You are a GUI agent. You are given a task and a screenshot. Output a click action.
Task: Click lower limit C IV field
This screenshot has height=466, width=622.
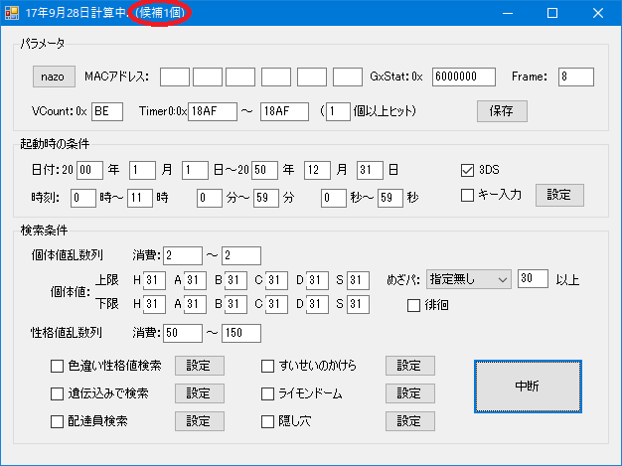coord(276,305)
